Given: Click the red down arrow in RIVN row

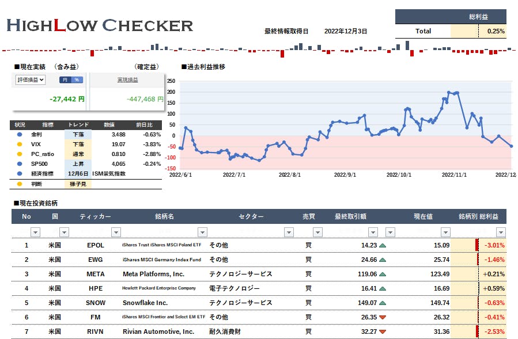Looking at the screenshot, I should (x=383, y=332).
